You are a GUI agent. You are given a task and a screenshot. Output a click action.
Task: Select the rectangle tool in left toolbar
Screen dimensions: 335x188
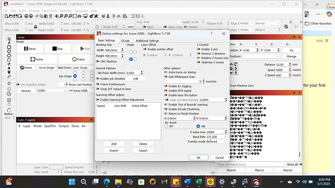pos(9,47)
